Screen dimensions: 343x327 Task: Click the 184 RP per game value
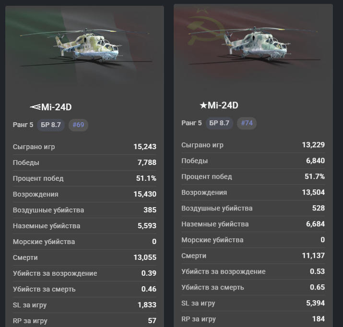(x=318, y=319)
